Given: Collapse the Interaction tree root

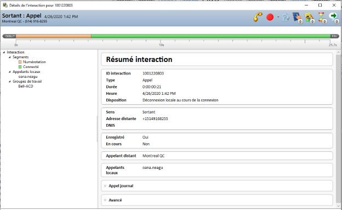Looking at the screenshot, I should click(4, 53).
